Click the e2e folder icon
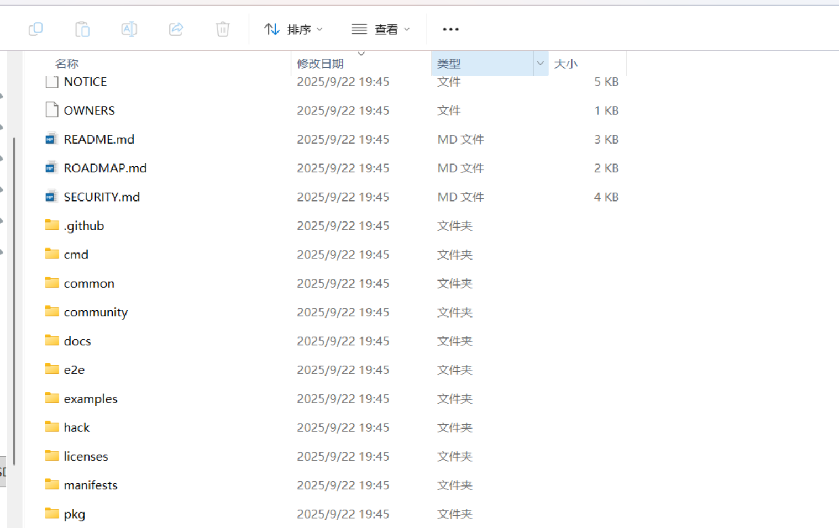 tap(52, 368)
